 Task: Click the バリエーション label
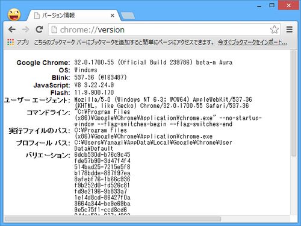[x=48, y=155]
